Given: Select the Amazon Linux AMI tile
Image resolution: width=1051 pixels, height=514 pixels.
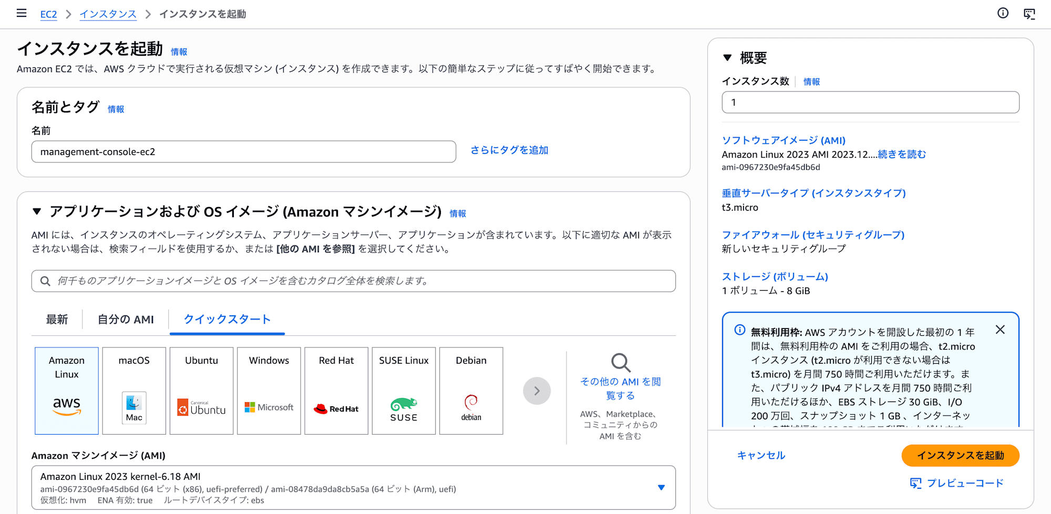Looking at the screenshot, I should tap(67, 390).
